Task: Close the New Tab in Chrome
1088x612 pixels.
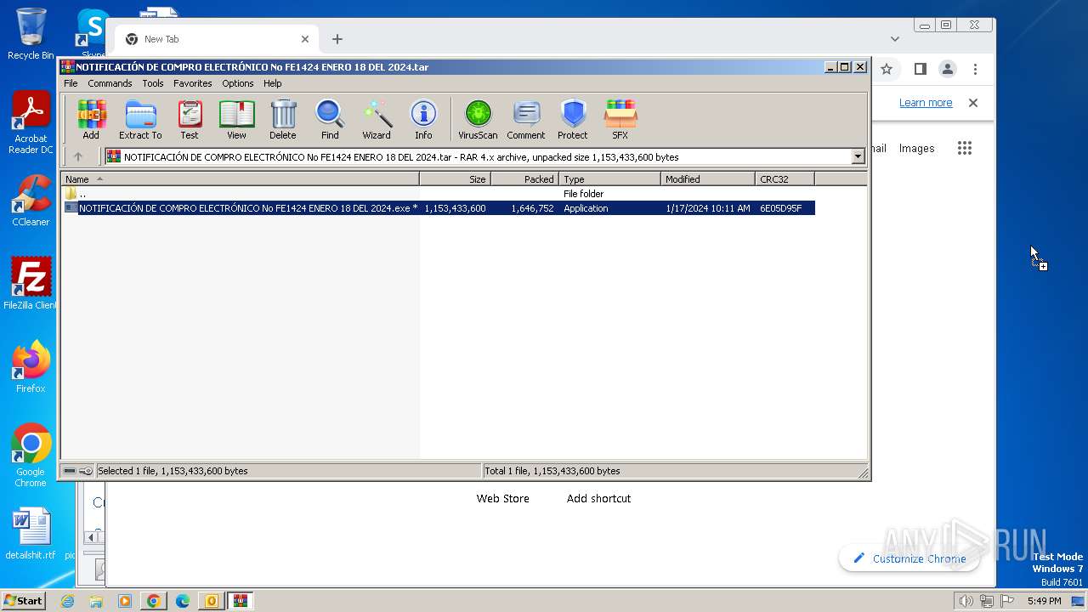Action: 305,39
